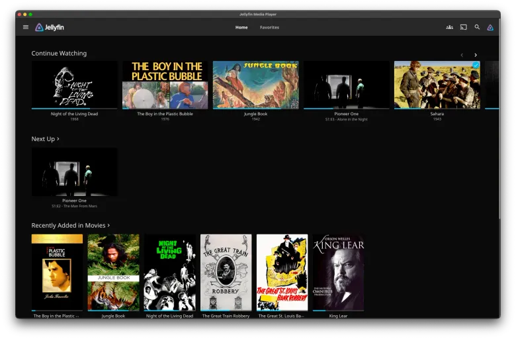Switch to the Home tab
516x339 pixels.
pos(241,27)
